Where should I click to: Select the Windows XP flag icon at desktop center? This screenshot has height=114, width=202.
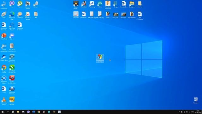tap(100, 58)
